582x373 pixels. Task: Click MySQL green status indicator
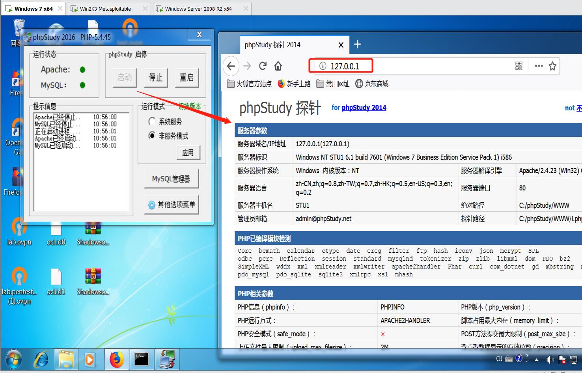[x=82, y=85]
